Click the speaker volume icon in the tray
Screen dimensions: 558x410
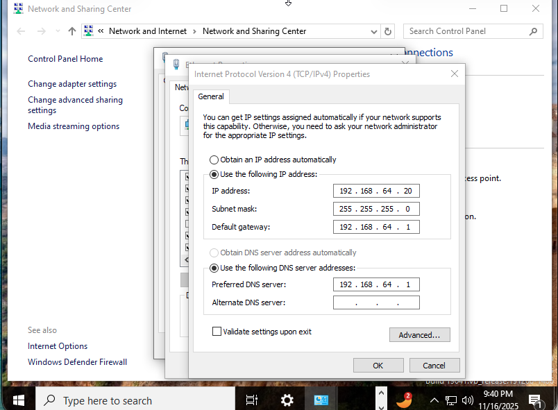click(468, 400)
